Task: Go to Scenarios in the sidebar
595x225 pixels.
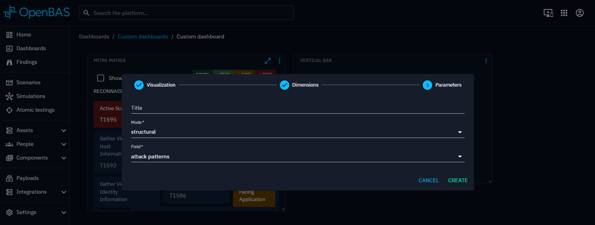Action: pyautogui.click(x=28, y=82)
